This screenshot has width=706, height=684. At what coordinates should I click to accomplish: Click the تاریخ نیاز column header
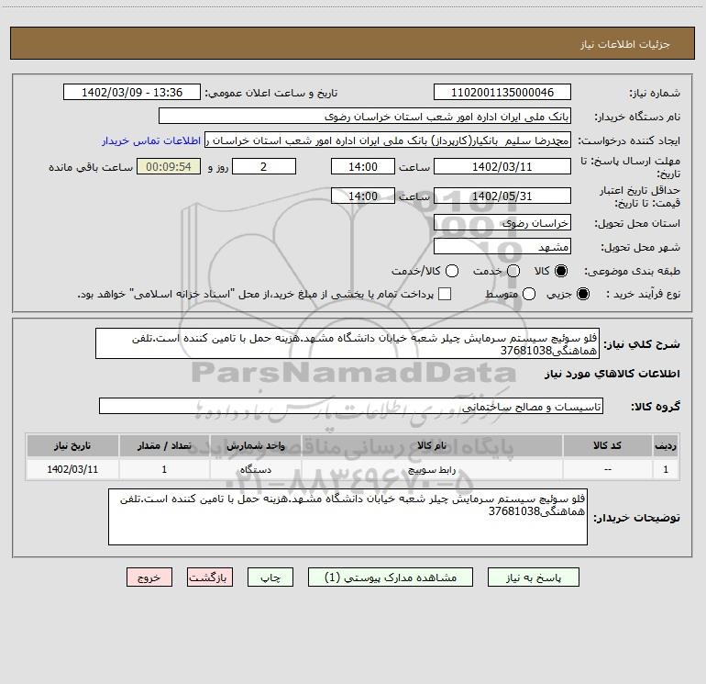coord(72,446)
